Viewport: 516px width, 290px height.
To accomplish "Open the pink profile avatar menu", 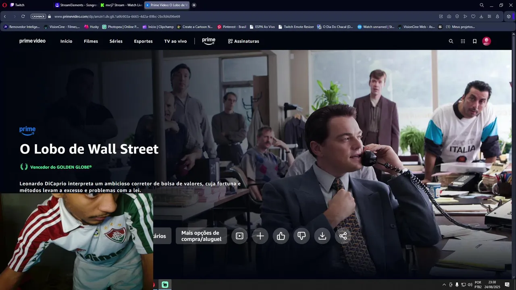I will 487,41.
